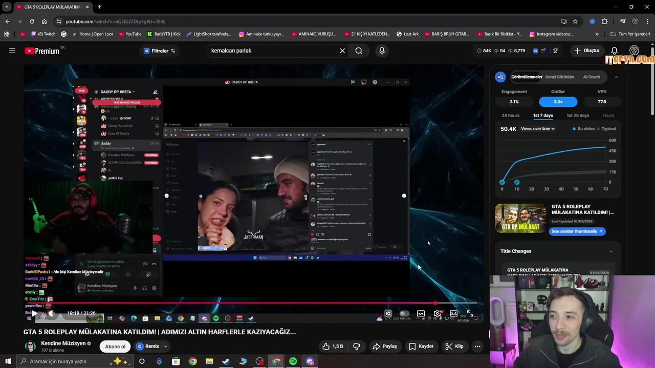Click Paylaş share button
This screenshot has width=655, height=368.
(x=385, y=346)
